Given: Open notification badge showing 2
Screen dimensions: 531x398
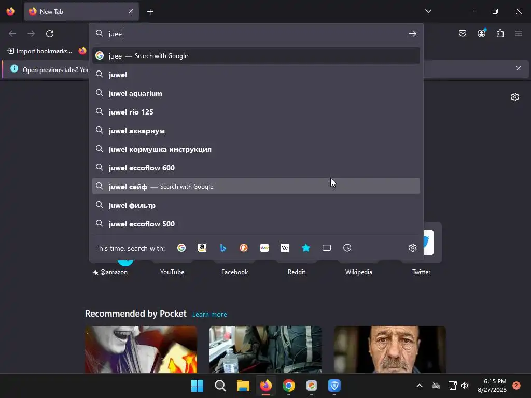Looking at the screenshot, I should point(516,386).
